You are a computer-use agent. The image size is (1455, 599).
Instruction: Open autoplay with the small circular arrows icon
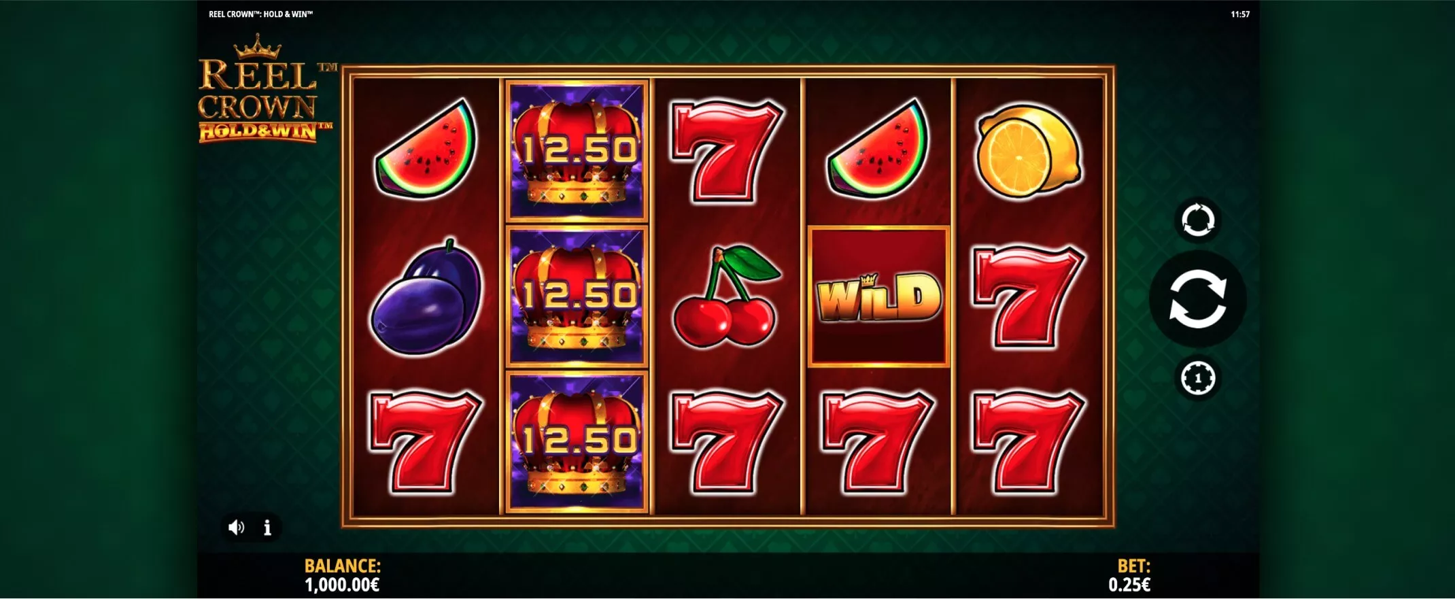(x=1197, y=220)
